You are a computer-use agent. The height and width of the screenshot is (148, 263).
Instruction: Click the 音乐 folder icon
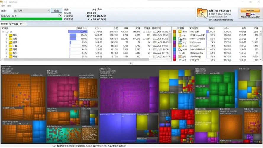(x=11, y=35)
